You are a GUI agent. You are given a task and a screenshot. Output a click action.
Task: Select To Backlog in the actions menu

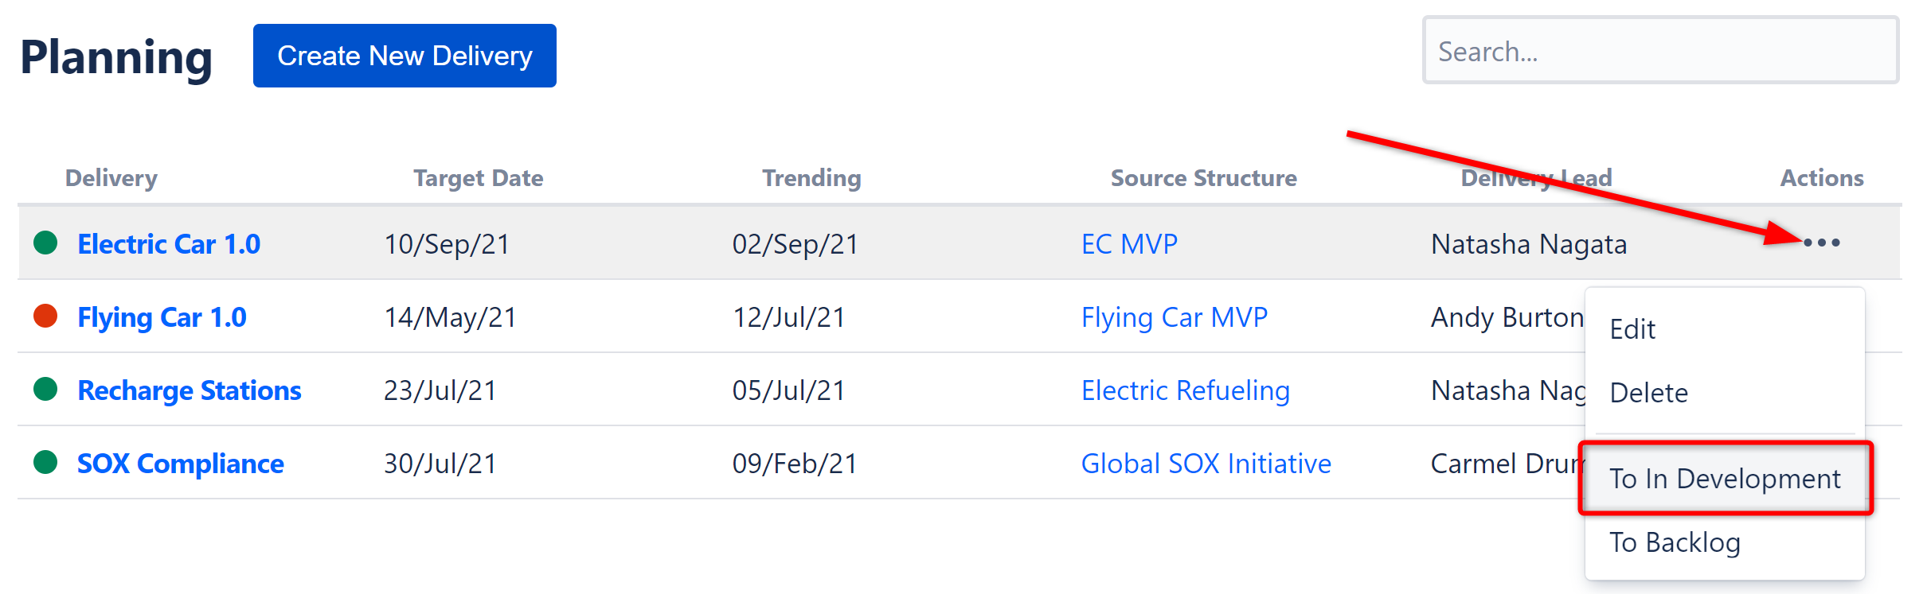tap(1676, 542)
